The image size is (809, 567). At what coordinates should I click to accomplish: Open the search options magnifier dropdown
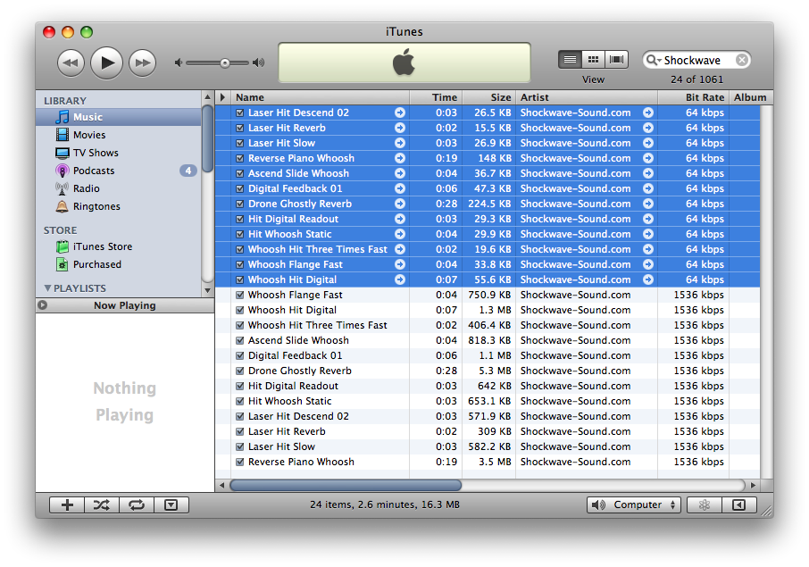pyautogui.click(x=655, y=61)
